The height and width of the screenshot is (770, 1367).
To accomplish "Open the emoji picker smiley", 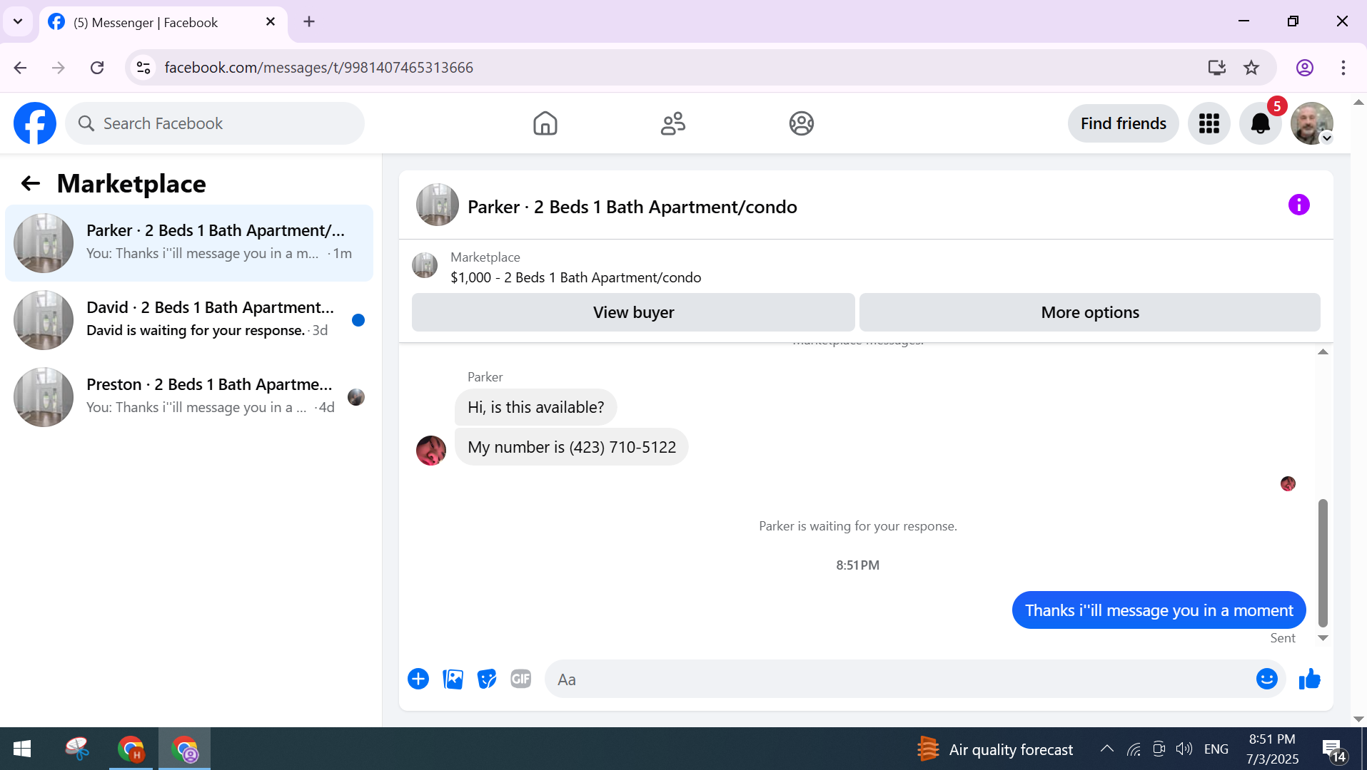I will (x=1266, y=679).
